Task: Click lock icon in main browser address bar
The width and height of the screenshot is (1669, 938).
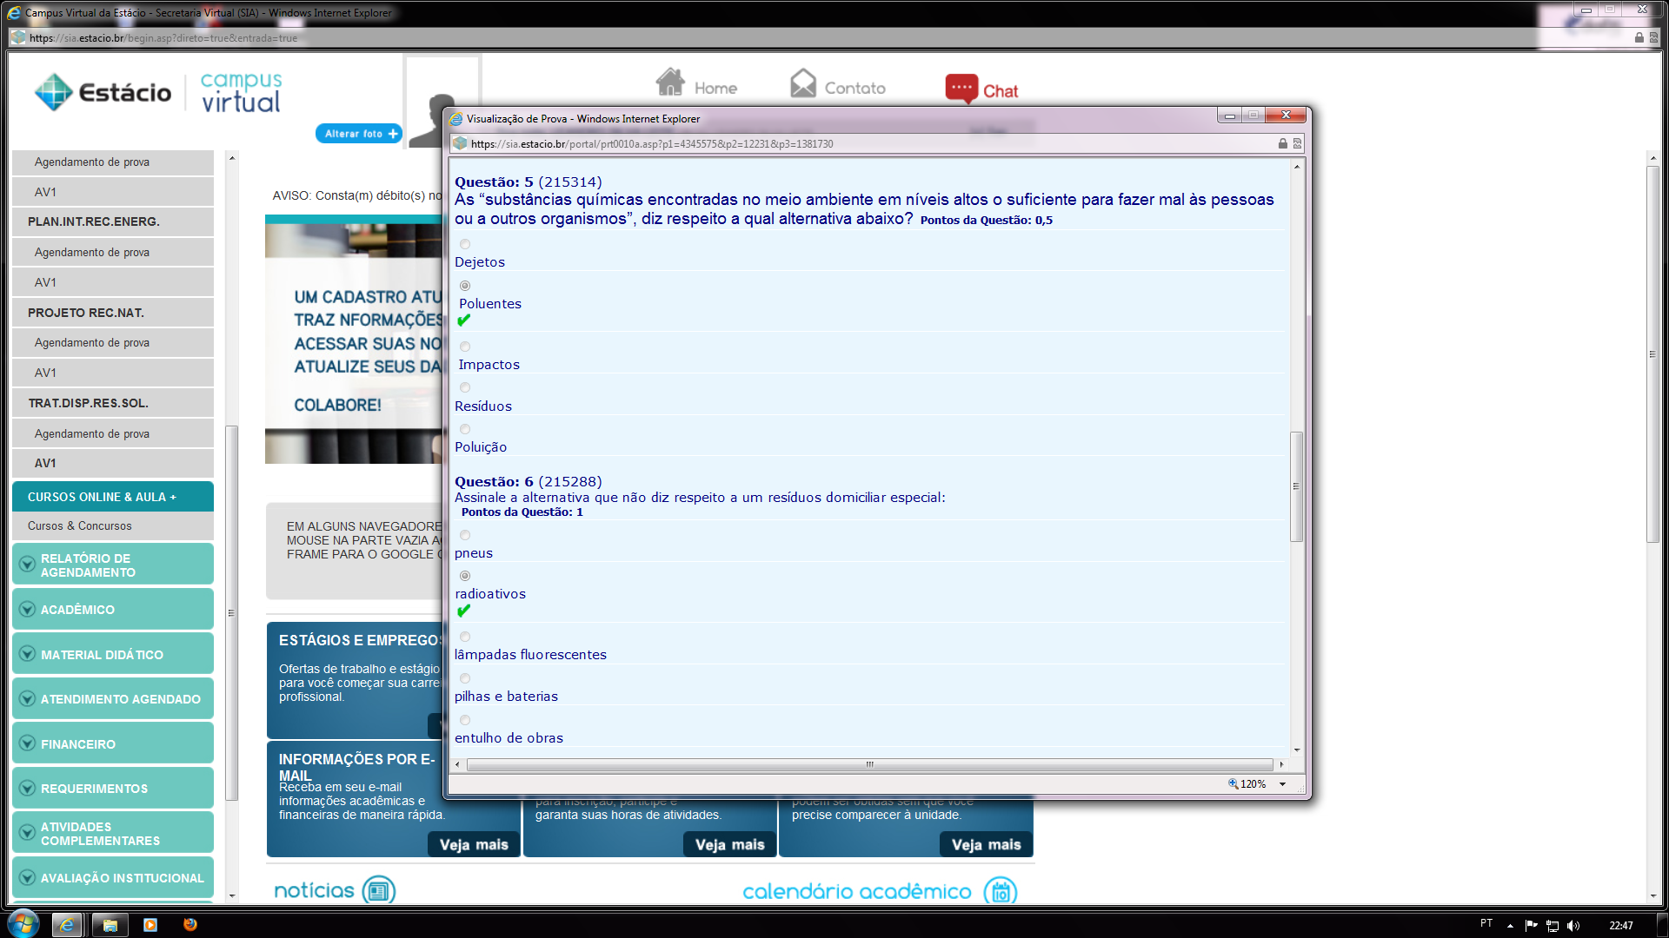Action: pos(1639,37)
